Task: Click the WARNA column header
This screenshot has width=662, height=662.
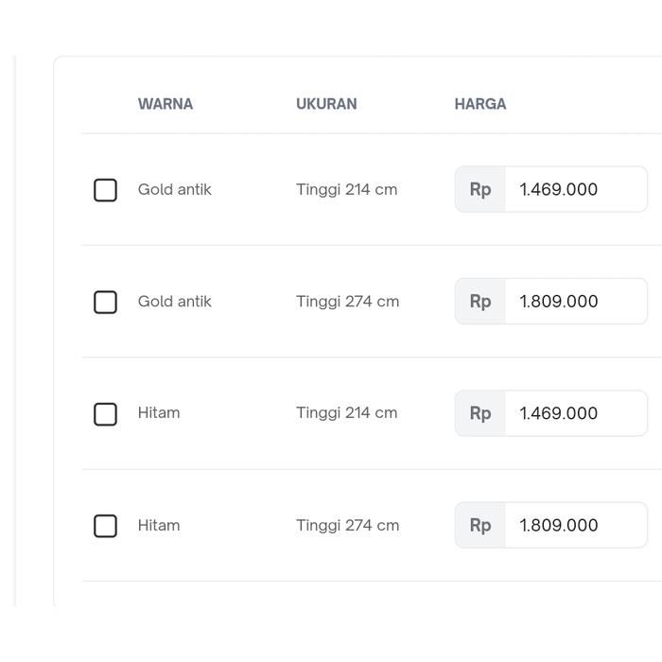Action: [x=165, y=104]
